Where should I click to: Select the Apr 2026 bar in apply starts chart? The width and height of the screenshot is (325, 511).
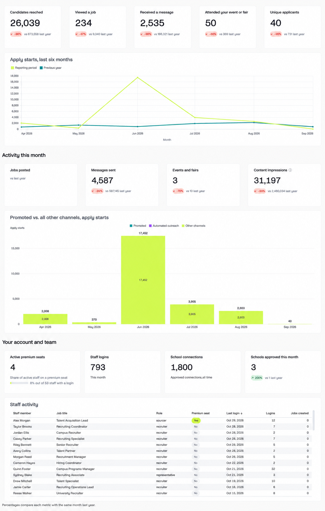click(x=45, y=319)
